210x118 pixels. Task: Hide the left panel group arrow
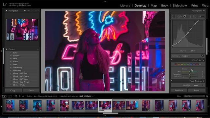click(1, 51)
